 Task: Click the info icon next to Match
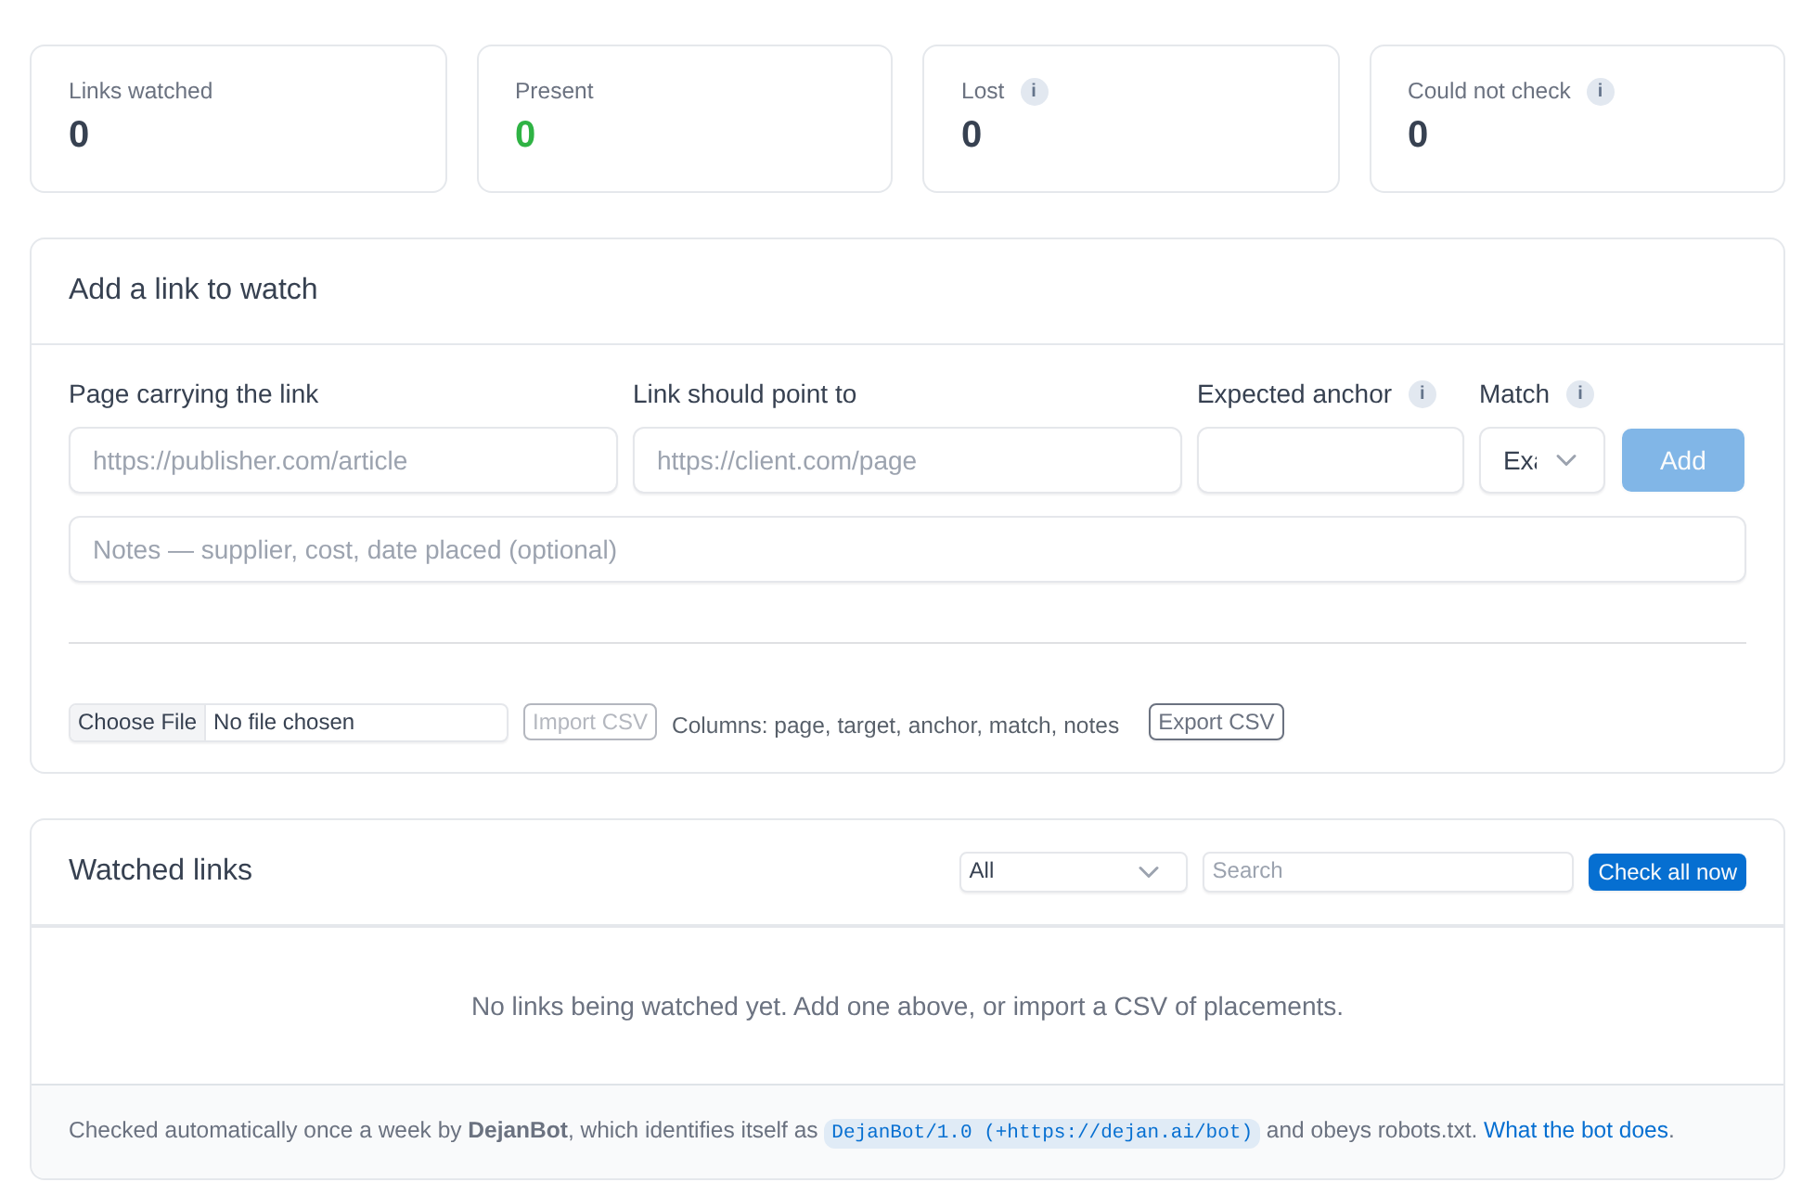point(1579,394)
